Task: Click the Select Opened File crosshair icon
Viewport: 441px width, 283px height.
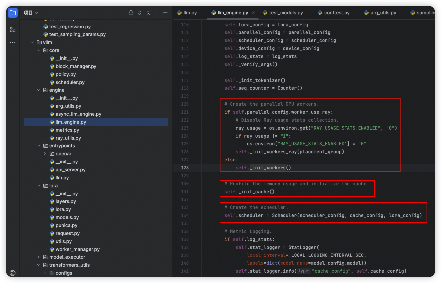Action: [x=131, y=13]
